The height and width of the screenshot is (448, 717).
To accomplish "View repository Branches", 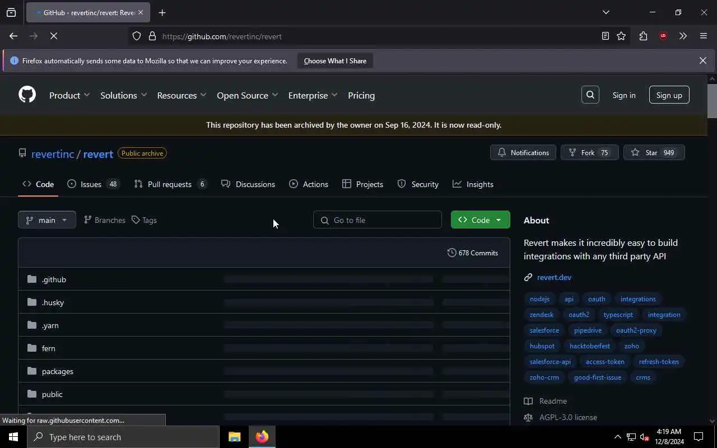I will 104,220.
